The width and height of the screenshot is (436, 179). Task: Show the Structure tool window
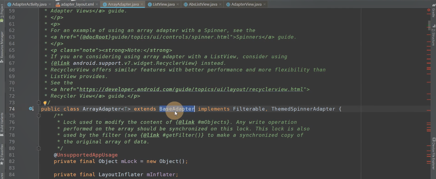[434, 35]
